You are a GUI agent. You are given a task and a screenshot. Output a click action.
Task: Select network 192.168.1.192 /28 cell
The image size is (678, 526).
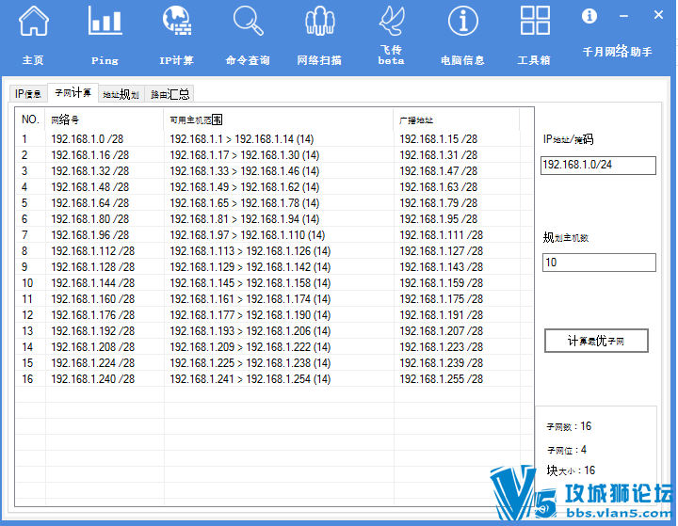(93, 331)
